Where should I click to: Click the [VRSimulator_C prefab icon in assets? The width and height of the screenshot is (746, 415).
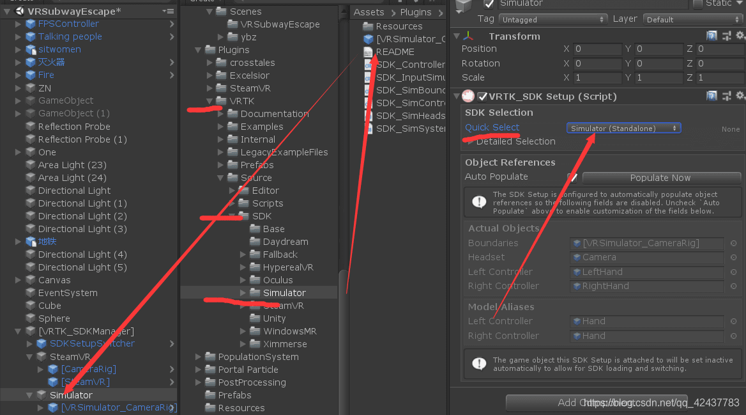click(x=369, y=39)
